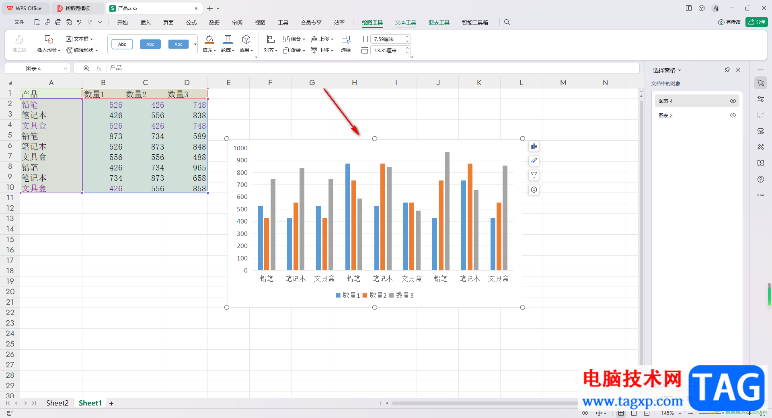Image resolution: width=772 pixels, height=418 pixels.
Task: Click the search magnifier in the ribbon tabs
Action: pos(507,23)
